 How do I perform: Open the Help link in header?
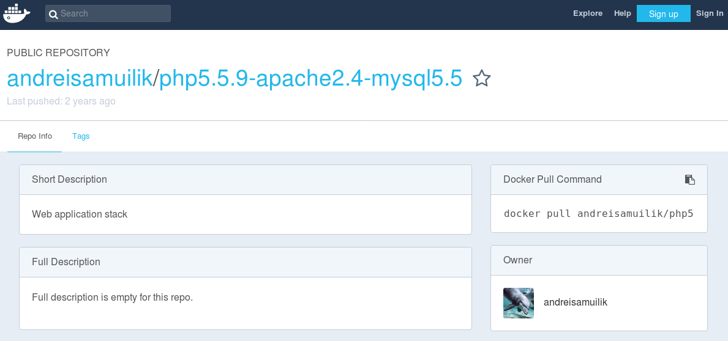tap(622, 13)
